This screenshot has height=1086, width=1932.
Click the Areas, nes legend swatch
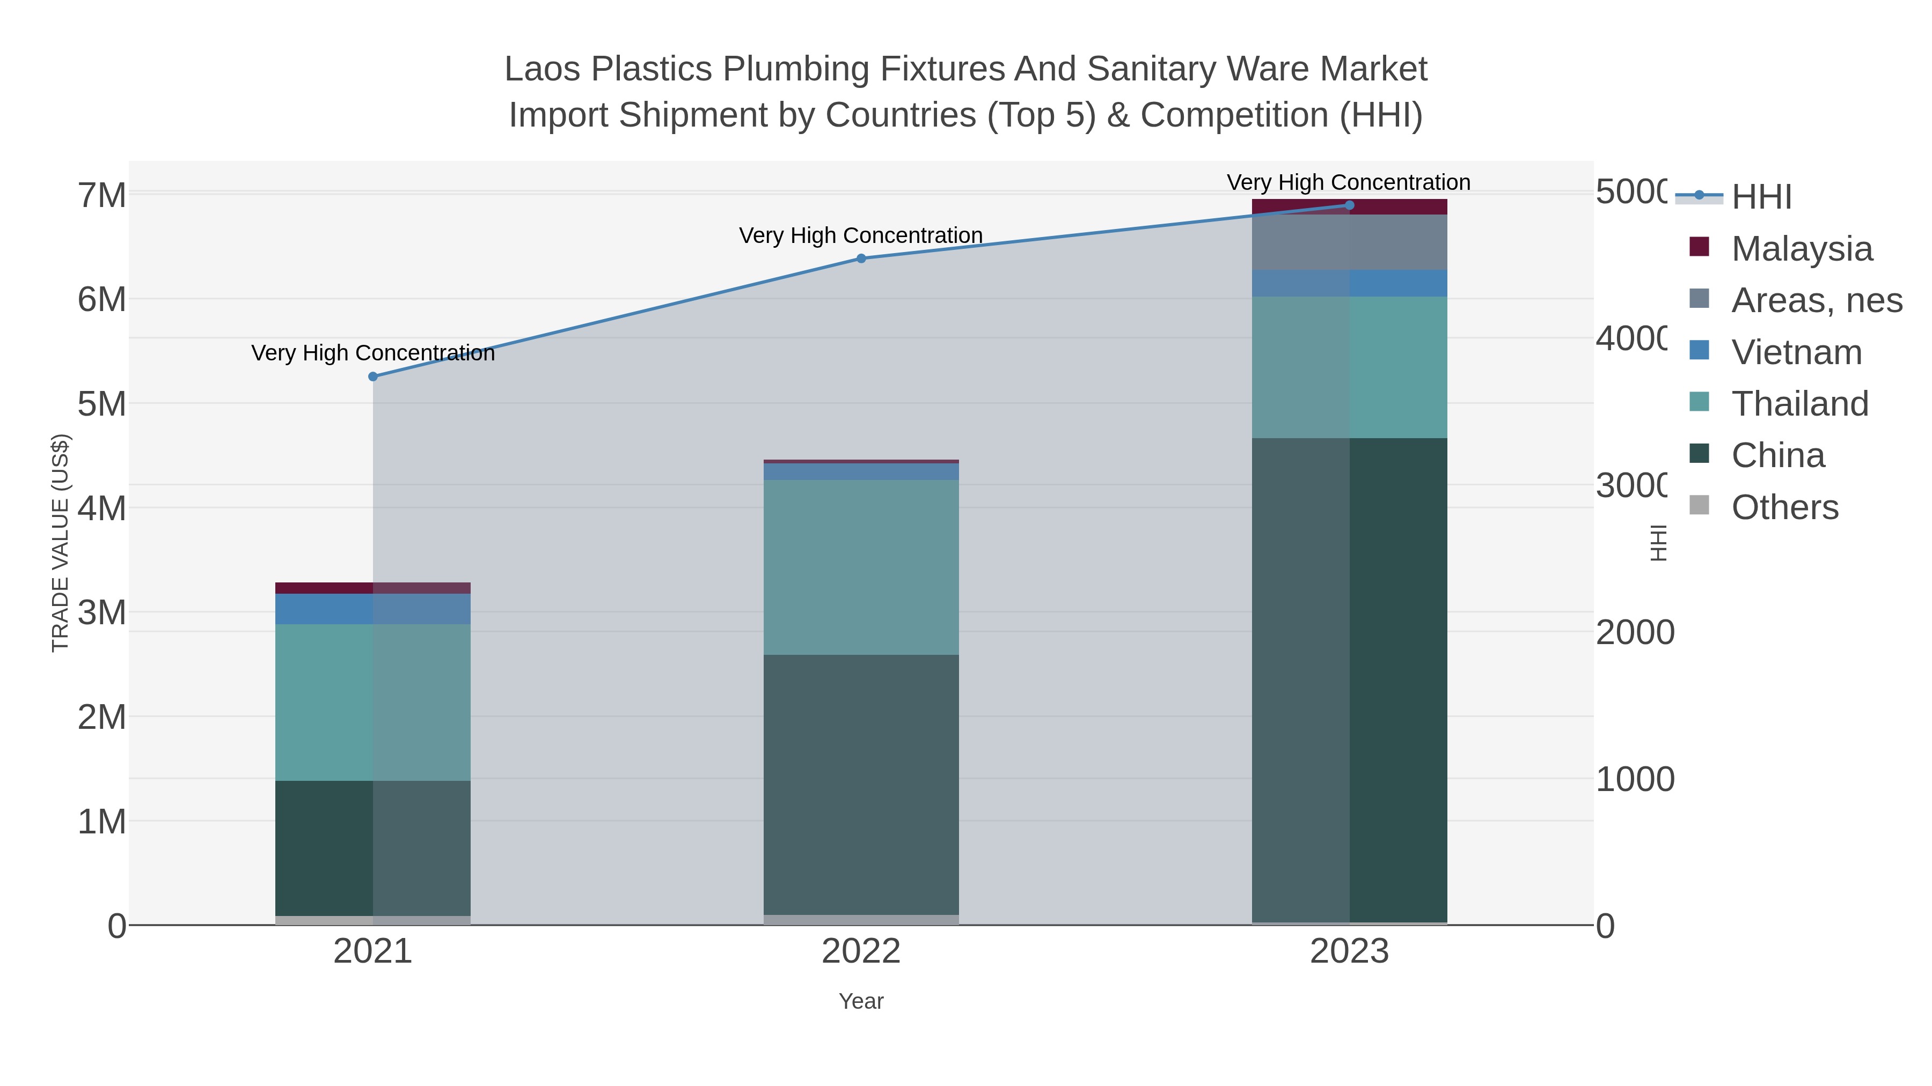click(x=1699, y=298)
